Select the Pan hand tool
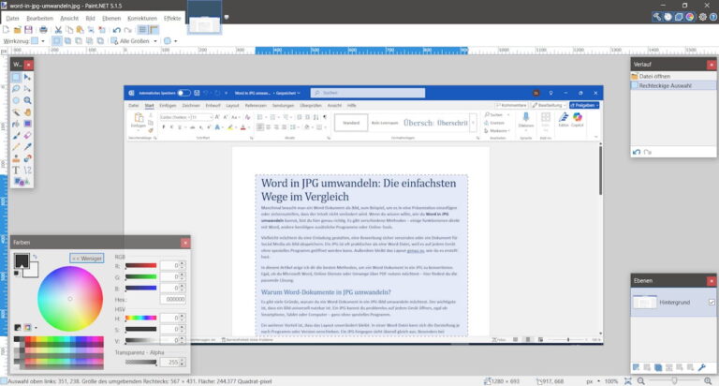 click(27, 112)
